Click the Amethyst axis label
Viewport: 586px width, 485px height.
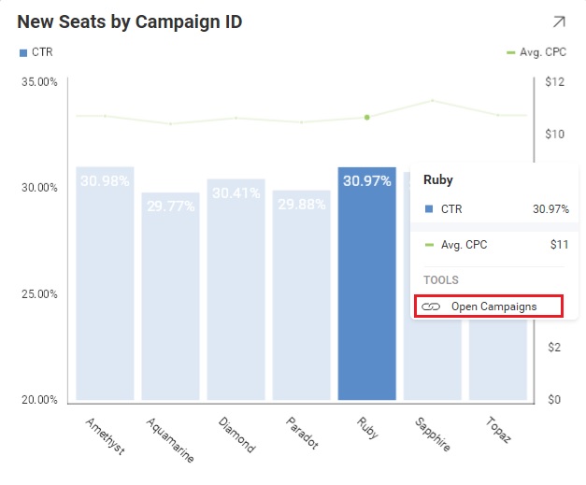tap(104, 435)
